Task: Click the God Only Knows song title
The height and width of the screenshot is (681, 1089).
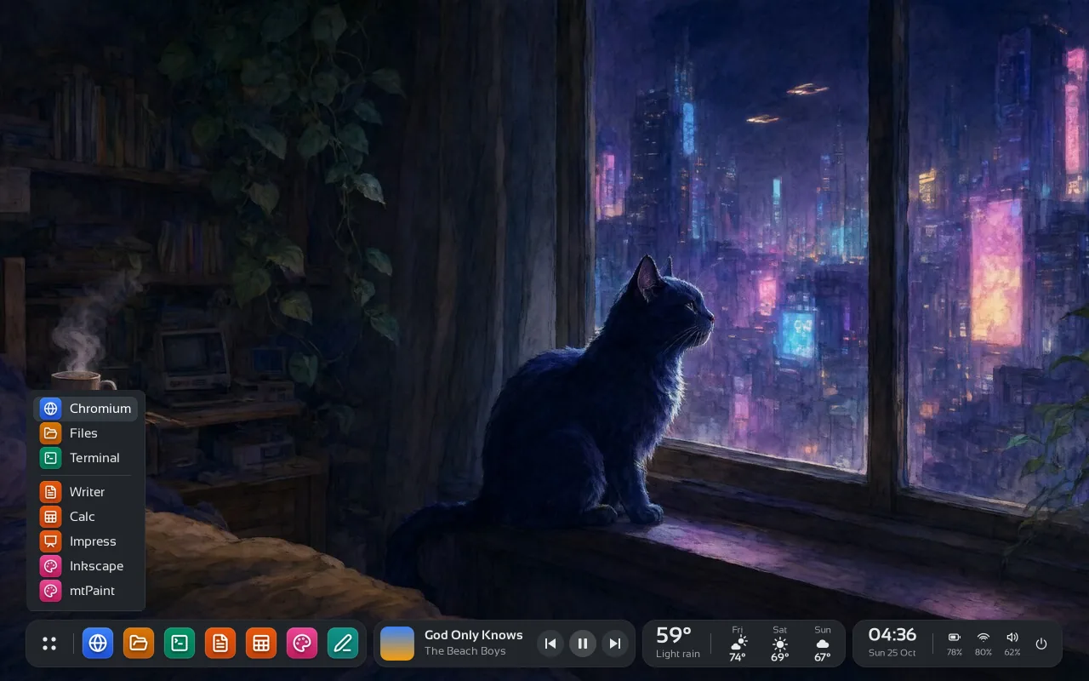Action: [474, 635]
